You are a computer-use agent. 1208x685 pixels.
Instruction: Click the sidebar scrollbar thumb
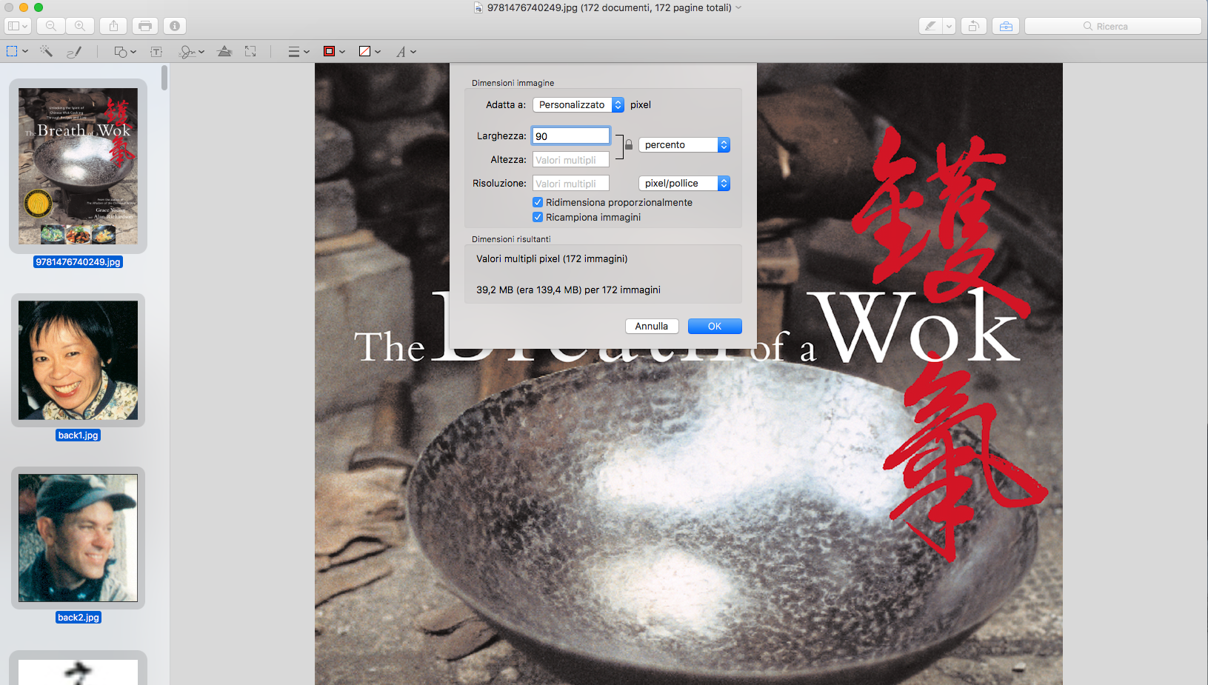pos(164,78)
